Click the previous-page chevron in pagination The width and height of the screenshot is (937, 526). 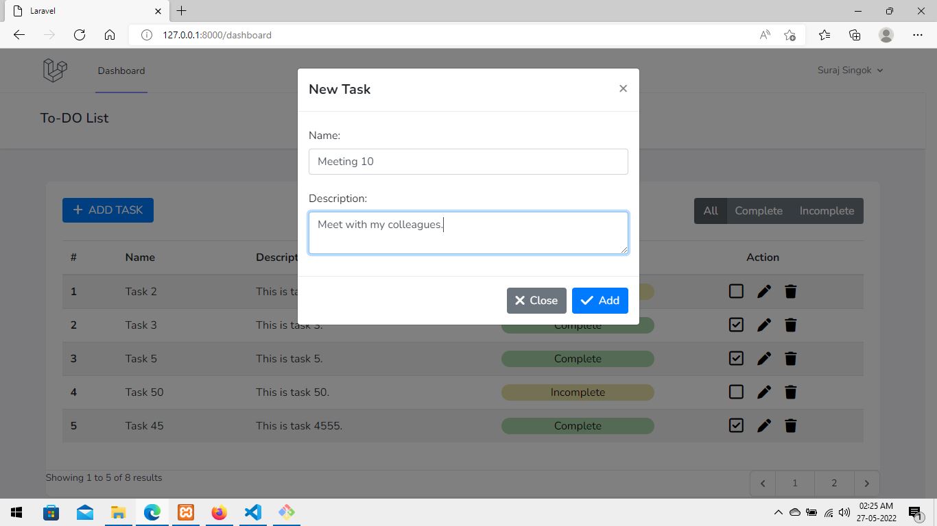point(762,483)
